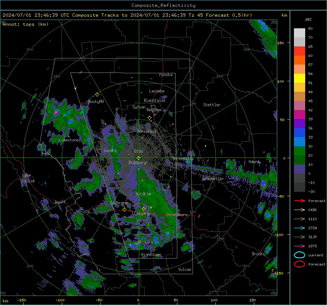Click the gray 80 dBZ color swatch
Image resolution: width=327 pixels, height=305 pixels.
click(299, 33)
